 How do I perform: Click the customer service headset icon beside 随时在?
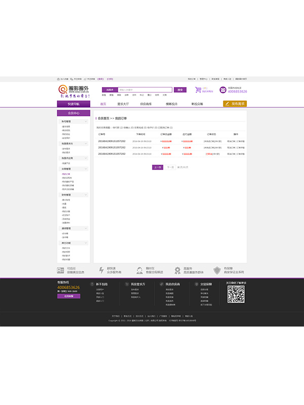(140, 270)
